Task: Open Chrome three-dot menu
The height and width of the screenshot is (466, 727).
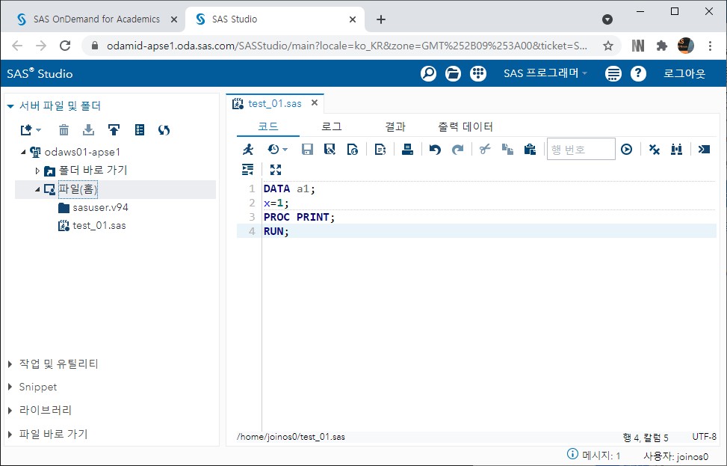Action: click(x=710, y=46)
